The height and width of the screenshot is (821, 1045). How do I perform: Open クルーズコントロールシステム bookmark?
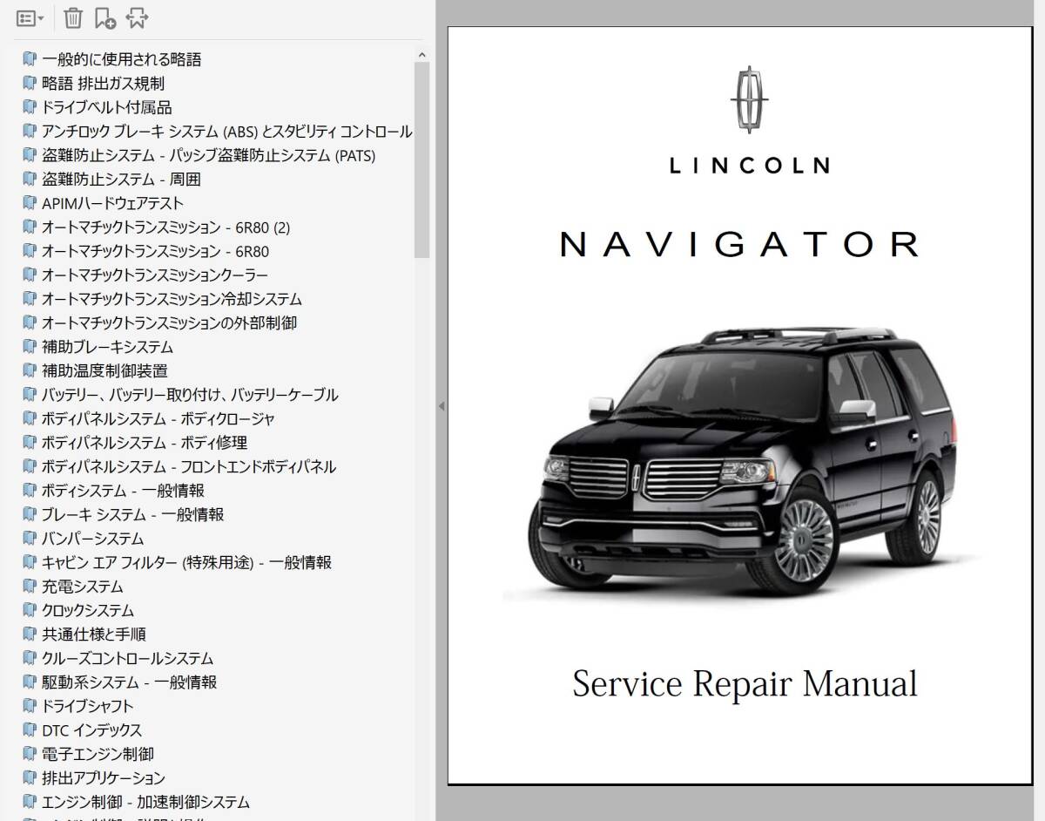(128, 659)
